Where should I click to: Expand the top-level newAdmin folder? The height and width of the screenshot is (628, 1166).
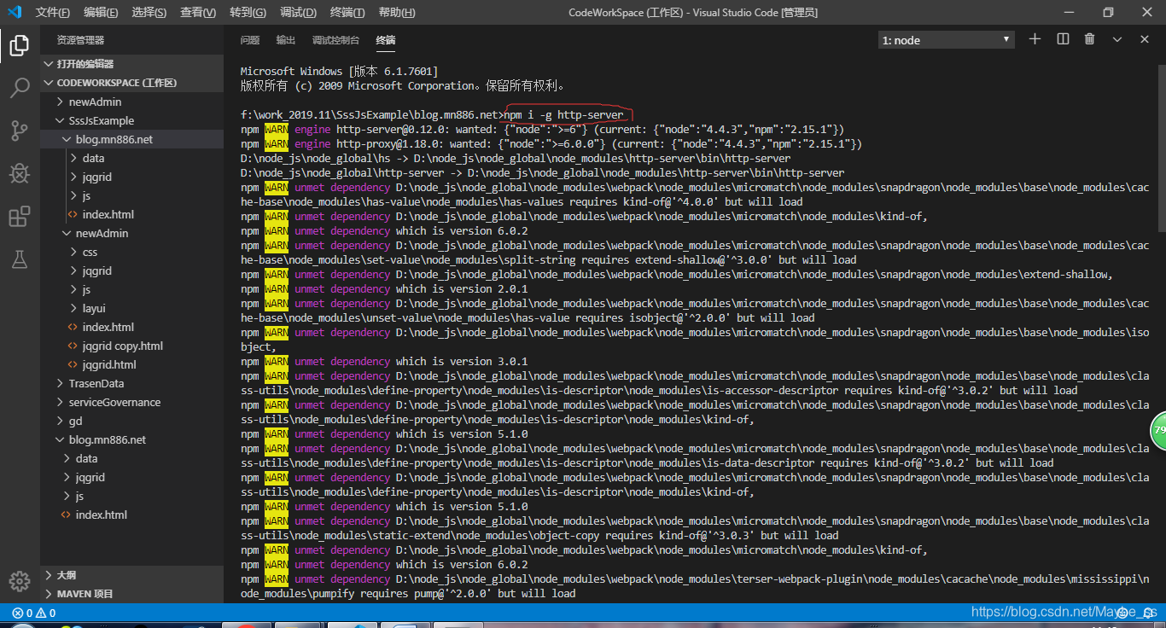click(x=131, y=102)
